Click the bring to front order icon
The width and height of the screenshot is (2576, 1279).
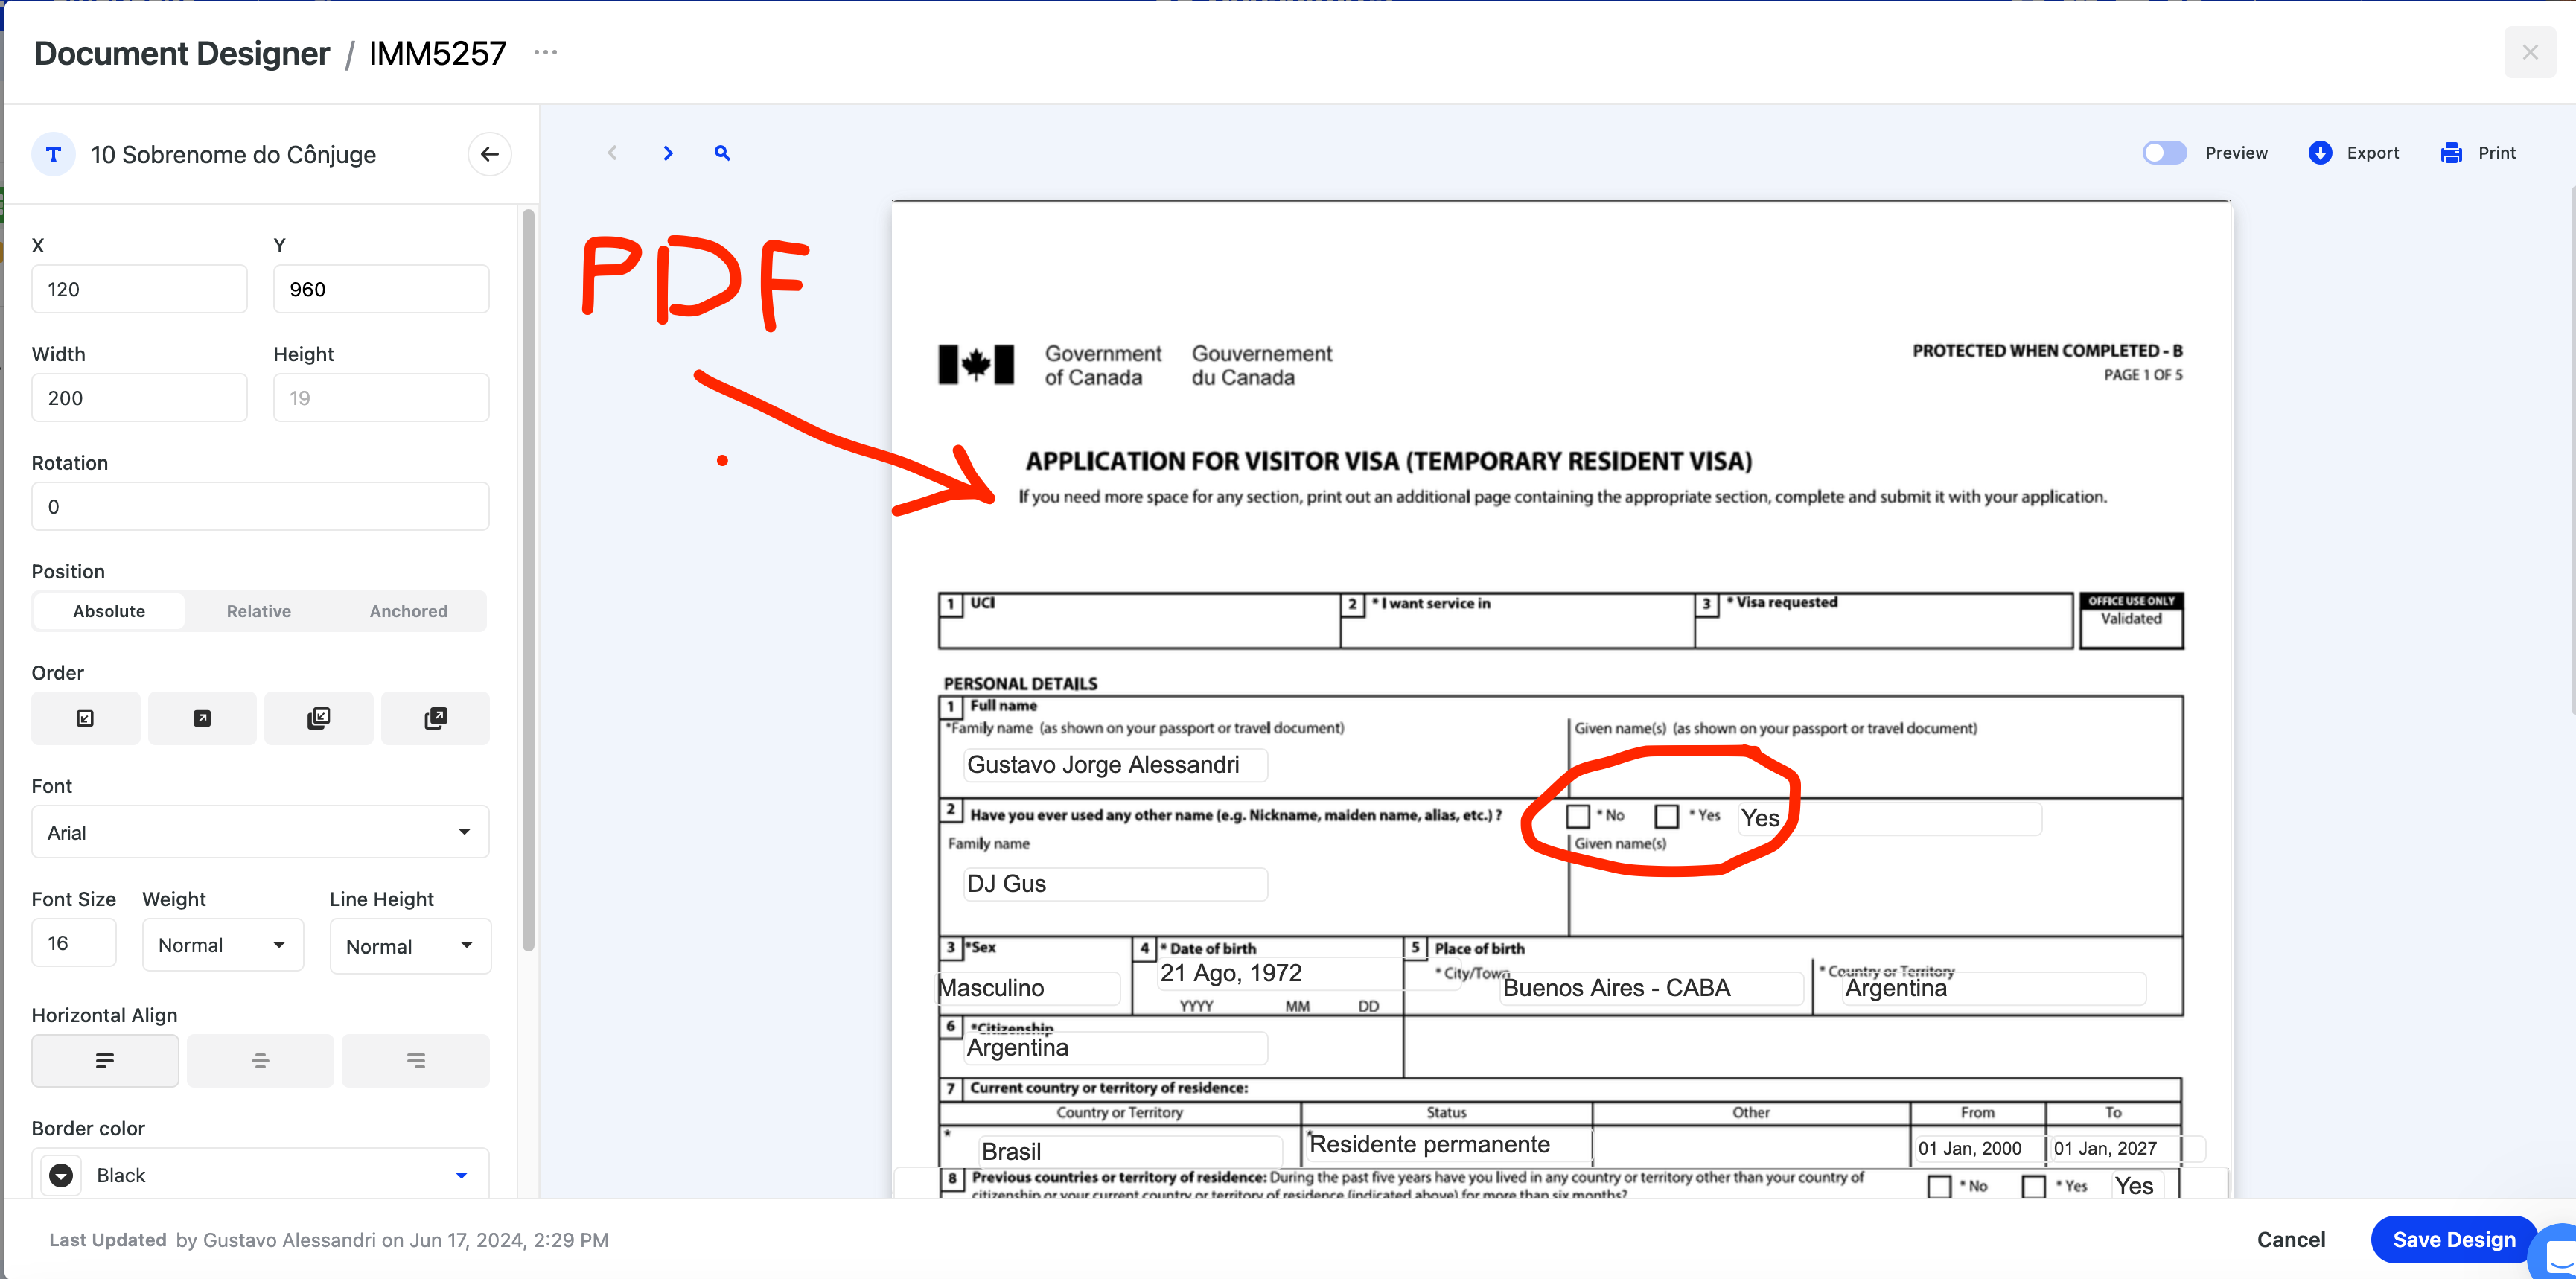435,718
